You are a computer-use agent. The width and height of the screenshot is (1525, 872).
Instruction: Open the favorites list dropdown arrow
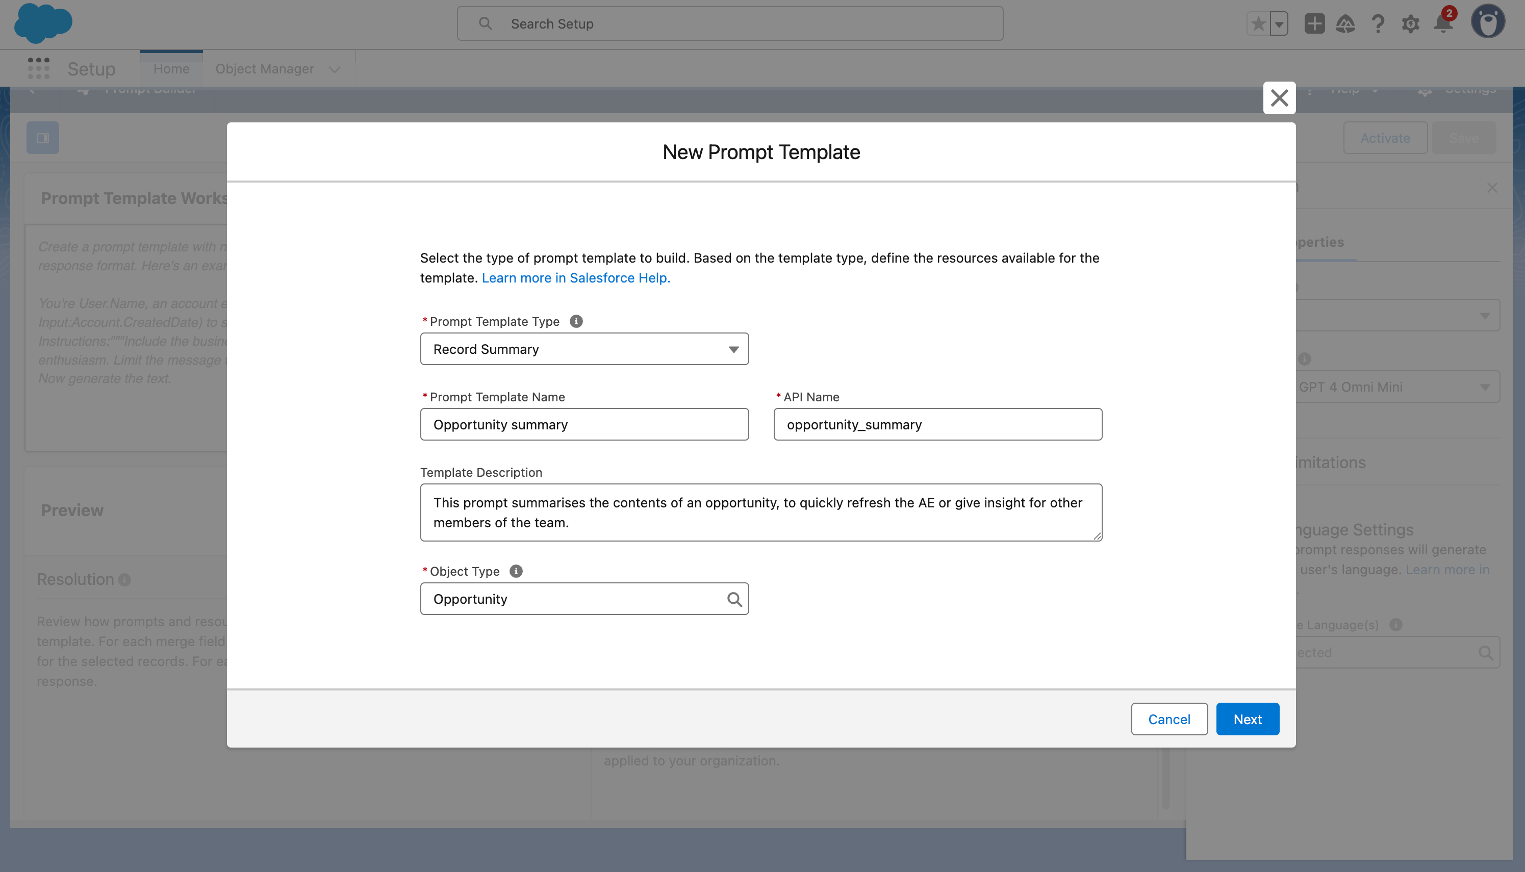pyautogui.click(x=1279, y=24)
